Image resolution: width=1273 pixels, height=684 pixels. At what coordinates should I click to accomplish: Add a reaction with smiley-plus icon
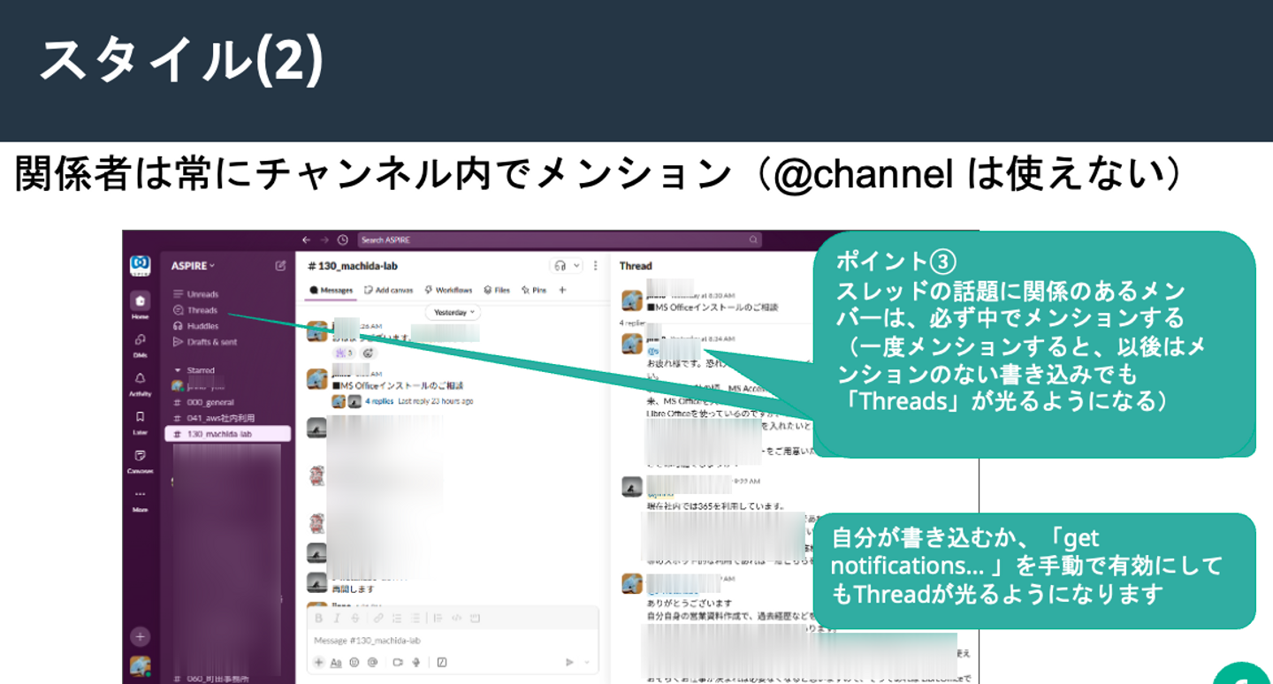coord(369,353)
